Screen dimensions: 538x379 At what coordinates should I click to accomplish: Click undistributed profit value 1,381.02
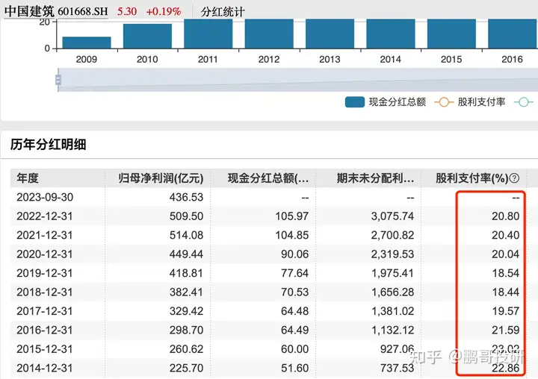click(x=392, y=311)
